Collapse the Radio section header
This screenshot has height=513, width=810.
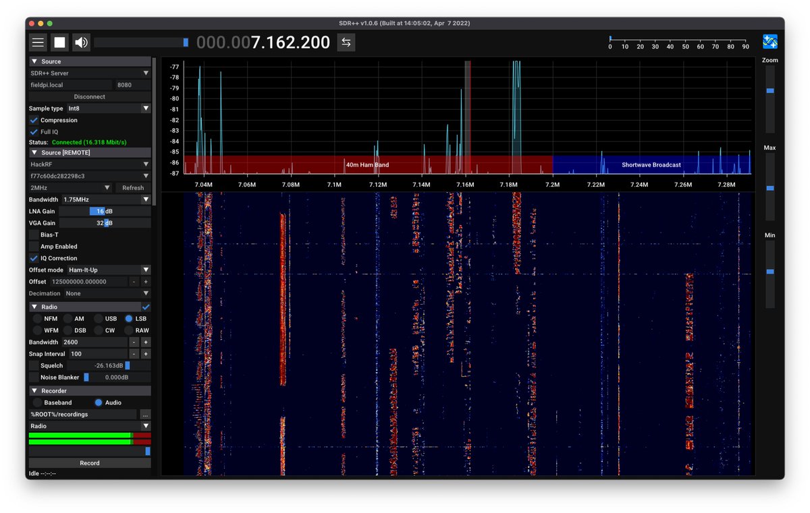(84, 307)
